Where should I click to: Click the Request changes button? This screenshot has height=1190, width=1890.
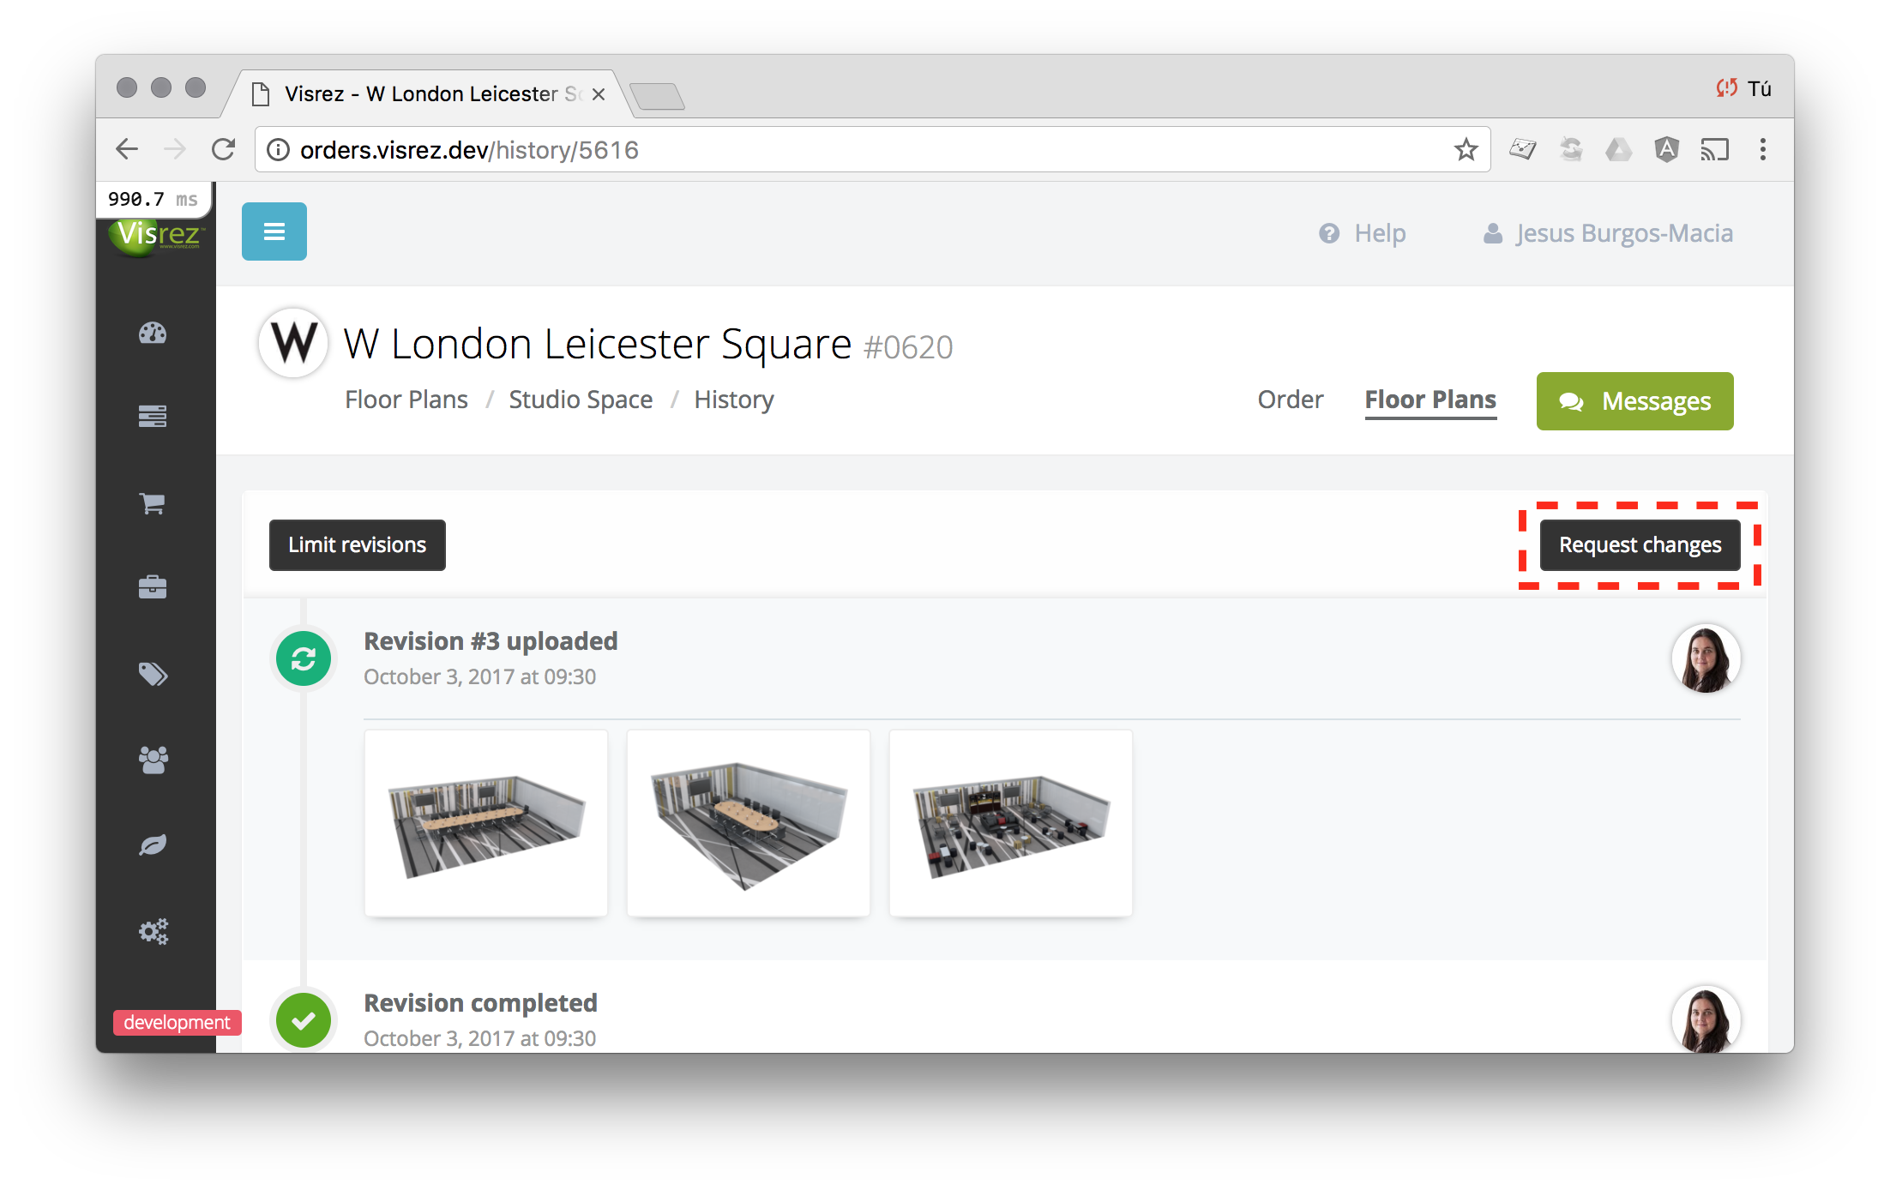pos(1640,545)
